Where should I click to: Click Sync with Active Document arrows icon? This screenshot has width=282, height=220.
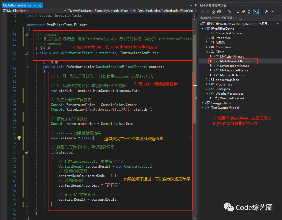point(238,12)
